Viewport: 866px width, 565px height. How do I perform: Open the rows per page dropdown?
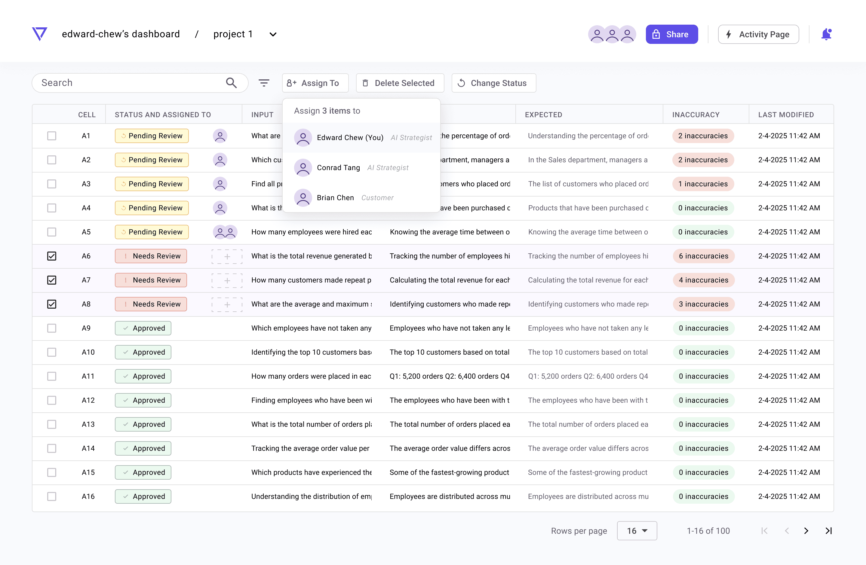(x=637, y=531)
